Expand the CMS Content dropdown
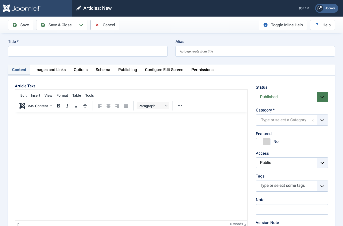This screenshot has width=343, height=226. pyautogui.click(x=36, y=106)
